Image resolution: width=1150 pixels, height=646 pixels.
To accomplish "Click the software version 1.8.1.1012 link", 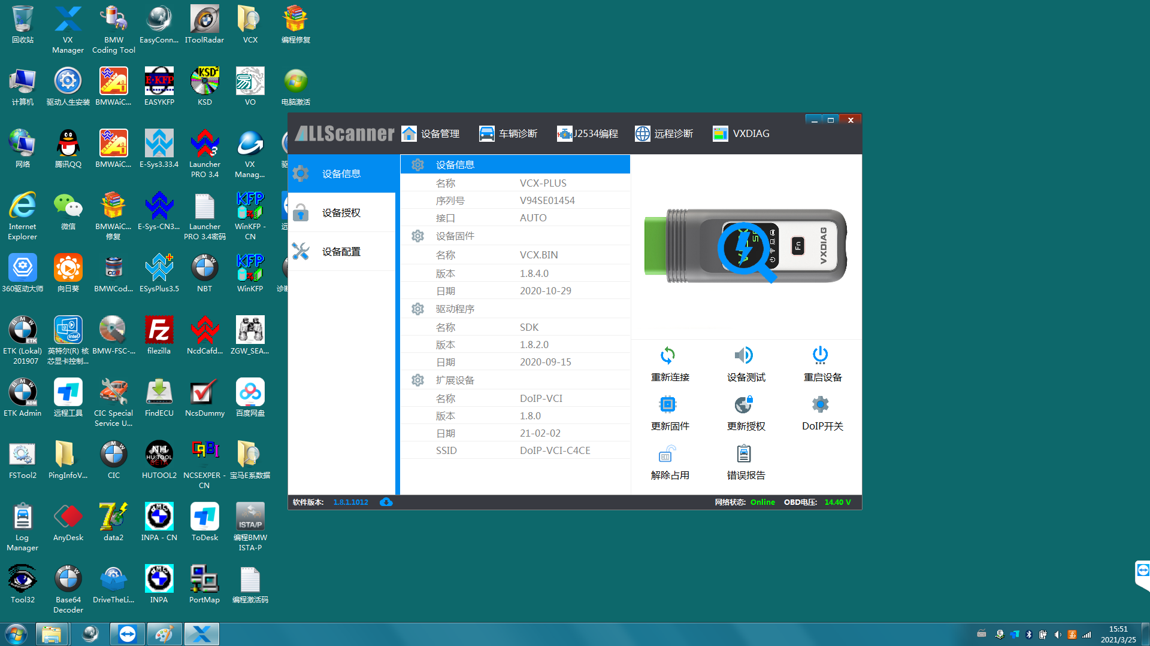I will point(351,502).
